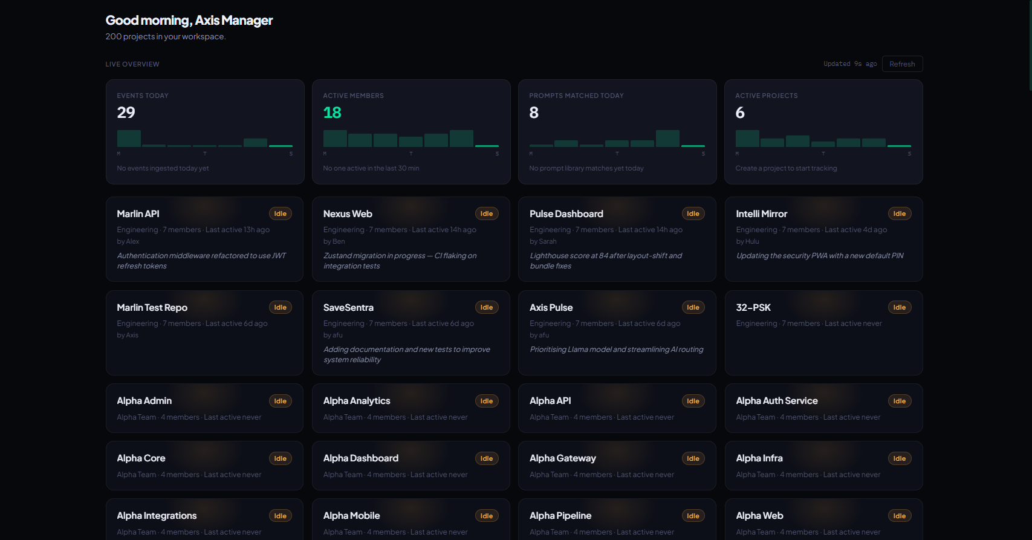Click the Idle badge on Alpha Infra

(900, 458)
